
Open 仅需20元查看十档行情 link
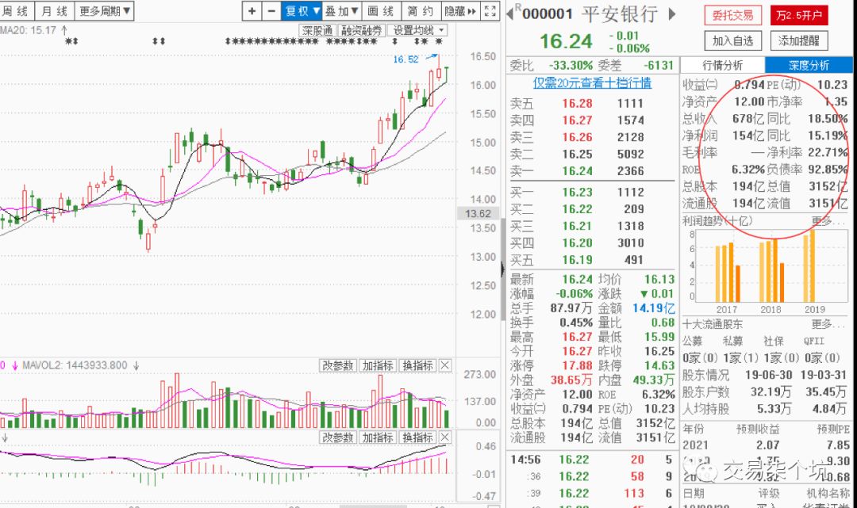click(x=593, y=83)
